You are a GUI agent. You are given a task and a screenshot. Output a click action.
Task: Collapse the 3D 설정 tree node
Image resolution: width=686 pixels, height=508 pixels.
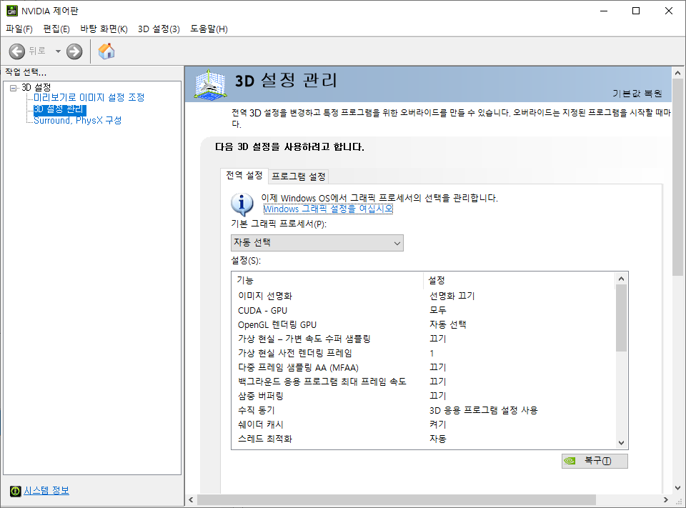pos(13,88)
